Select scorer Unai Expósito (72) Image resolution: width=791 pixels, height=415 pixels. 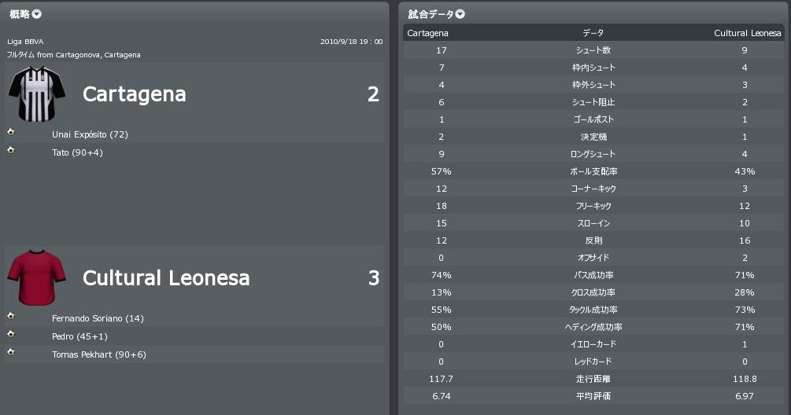[x=90, y=134]
